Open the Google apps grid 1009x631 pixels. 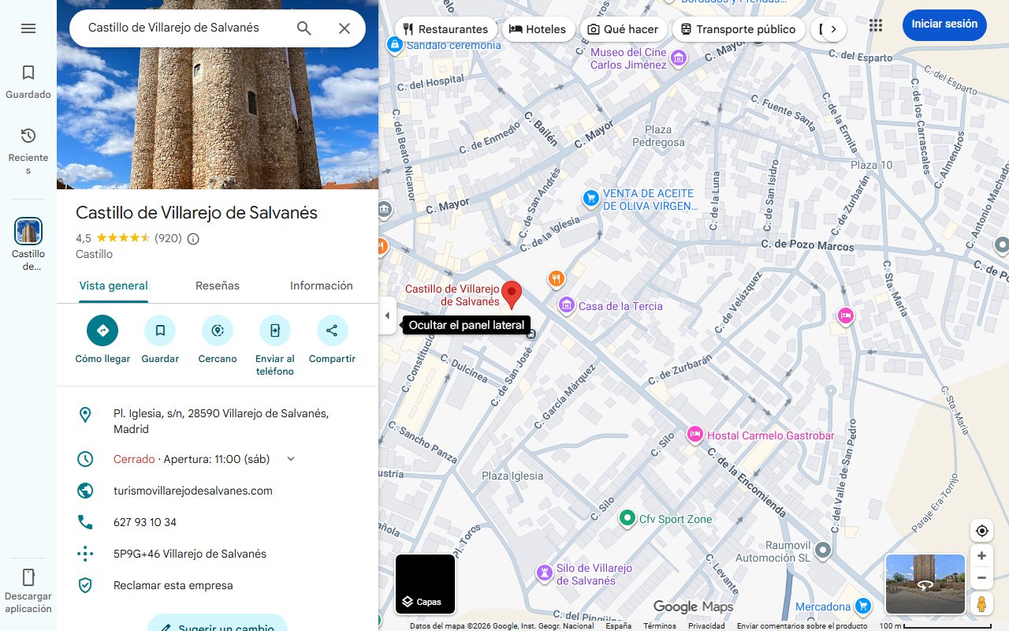click(875, 24)
